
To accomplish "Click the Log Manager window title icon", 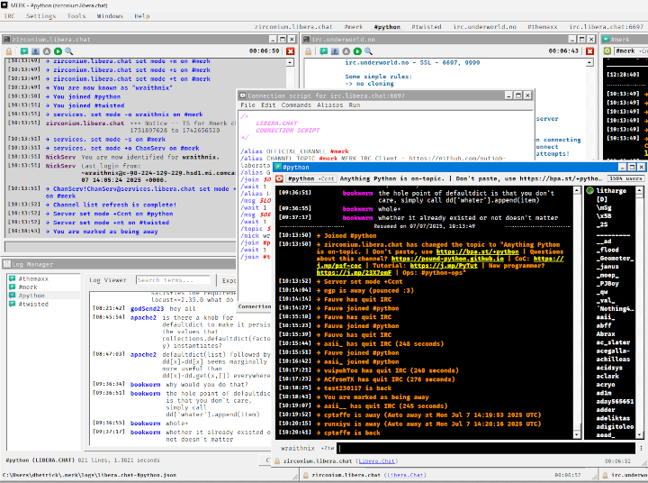I will 6,264.
